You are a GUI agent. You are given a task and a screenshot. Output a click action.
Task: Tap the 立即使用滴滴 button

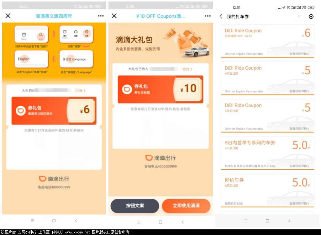tap(186, 206)
